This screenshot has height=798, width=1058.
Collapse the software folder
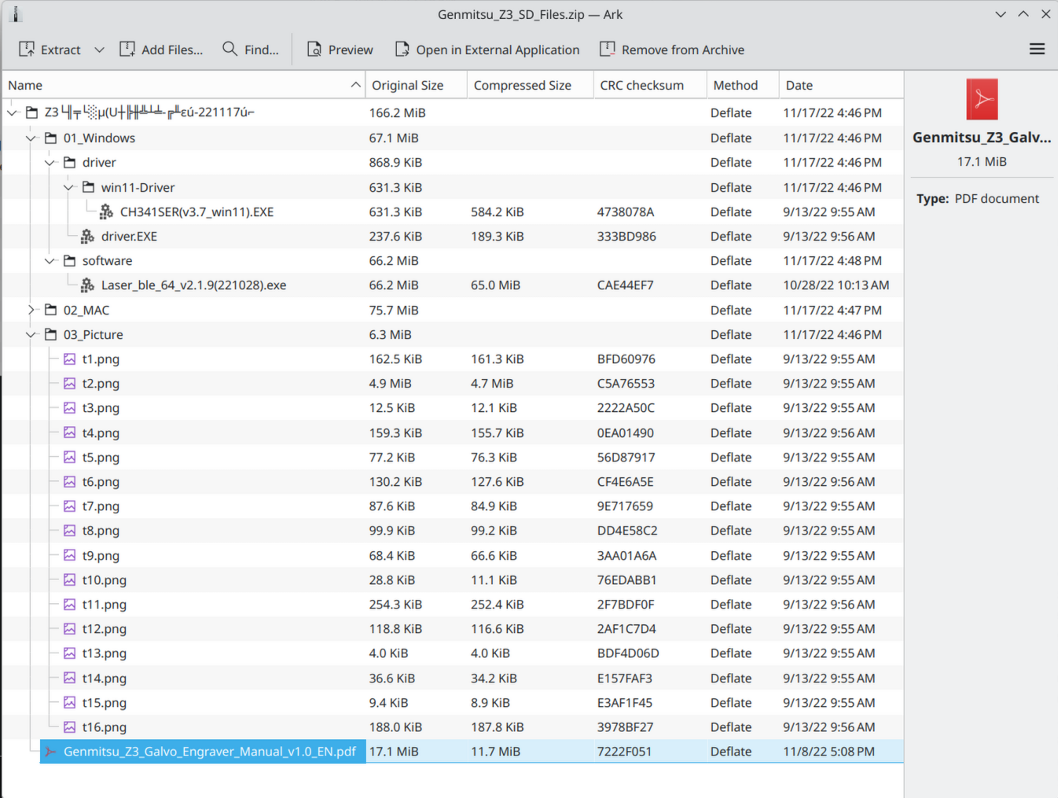pyautogui.click(x=50, y=261)
